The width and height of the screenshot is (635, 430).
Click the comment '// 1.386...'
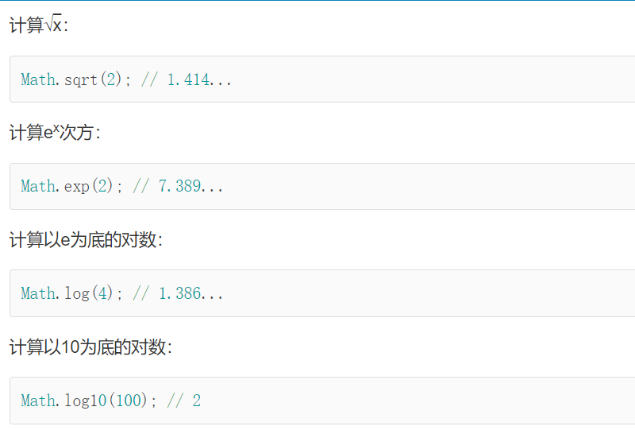[x=178, y=293]
